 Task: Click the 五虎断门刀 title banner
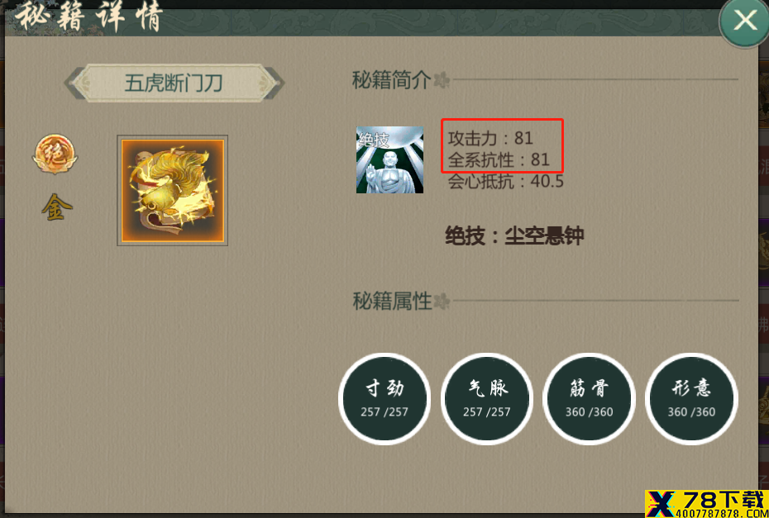(174, 83)
